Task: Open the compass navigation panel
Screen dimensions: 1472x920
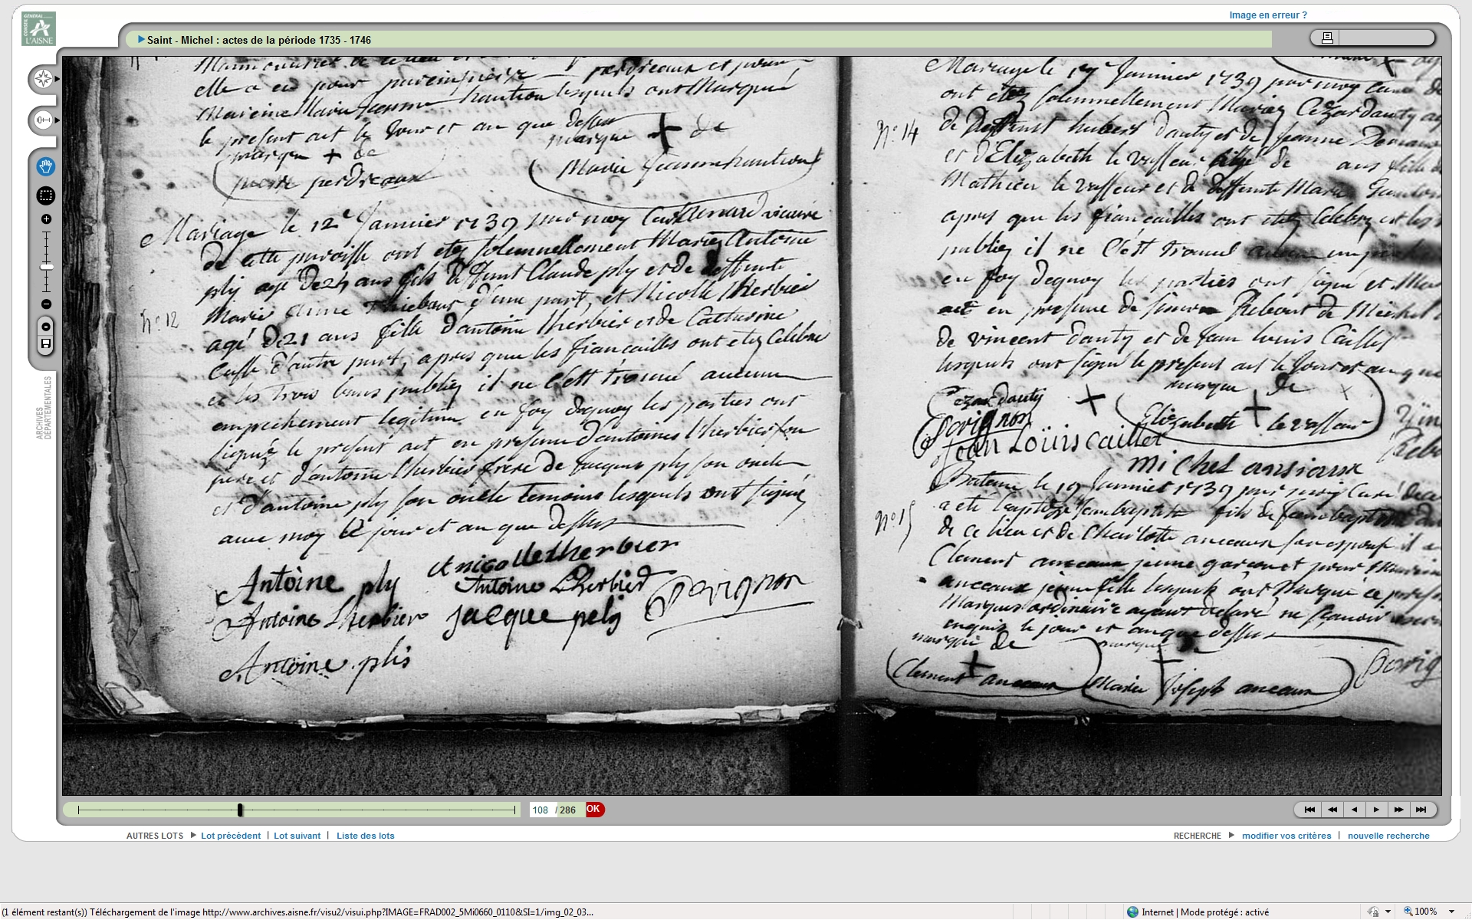Action: tap(44, 79)
